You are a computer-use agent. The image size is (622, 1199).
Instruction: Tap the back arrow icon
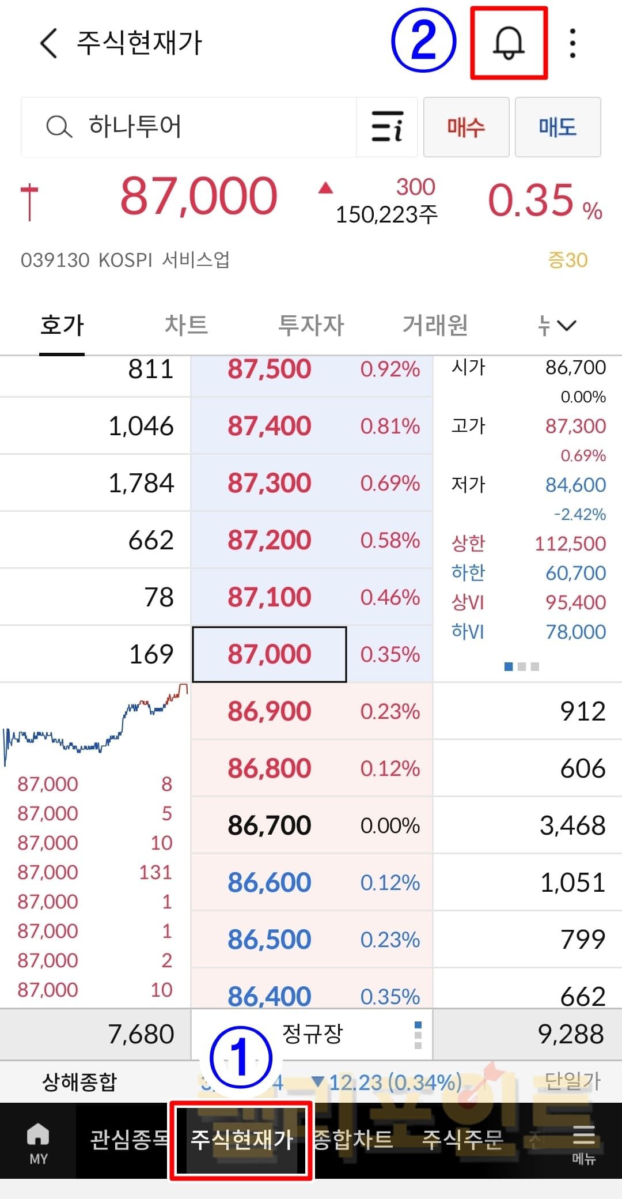49,43
